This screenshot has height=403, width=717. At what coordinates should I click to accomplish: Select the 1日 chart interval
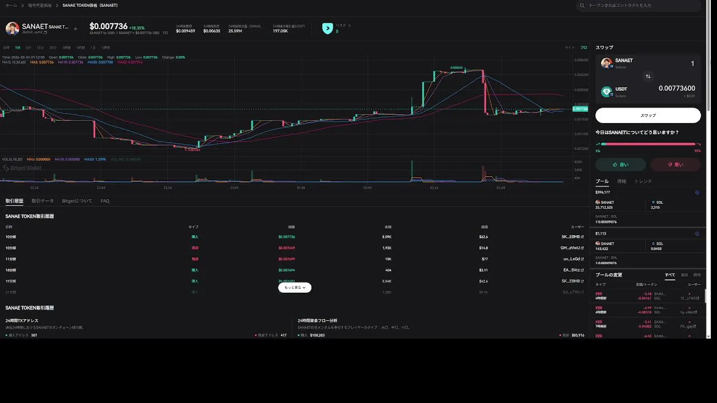(93, 48)
